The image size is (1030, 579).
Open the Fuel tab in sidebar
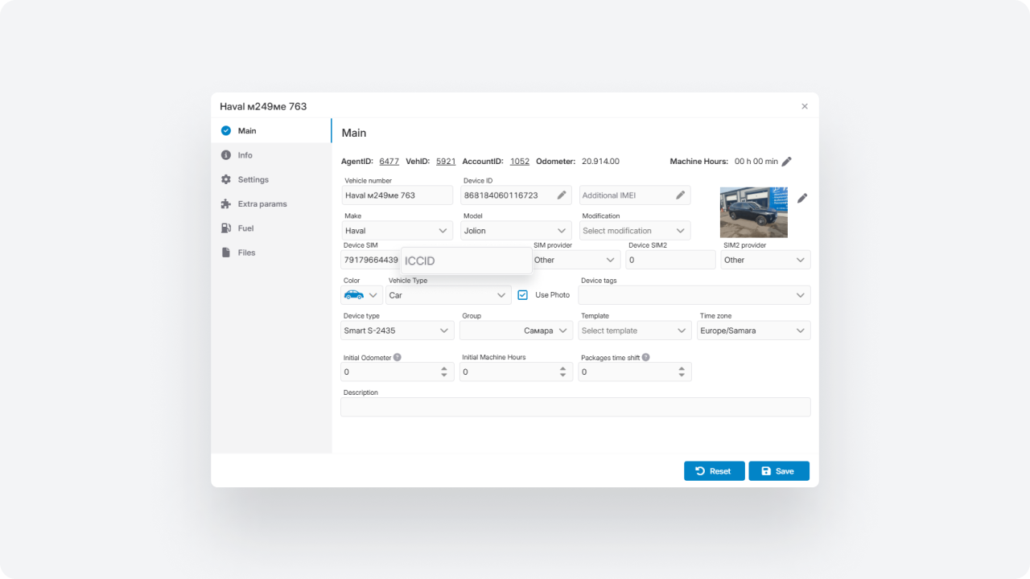[245, 228]
